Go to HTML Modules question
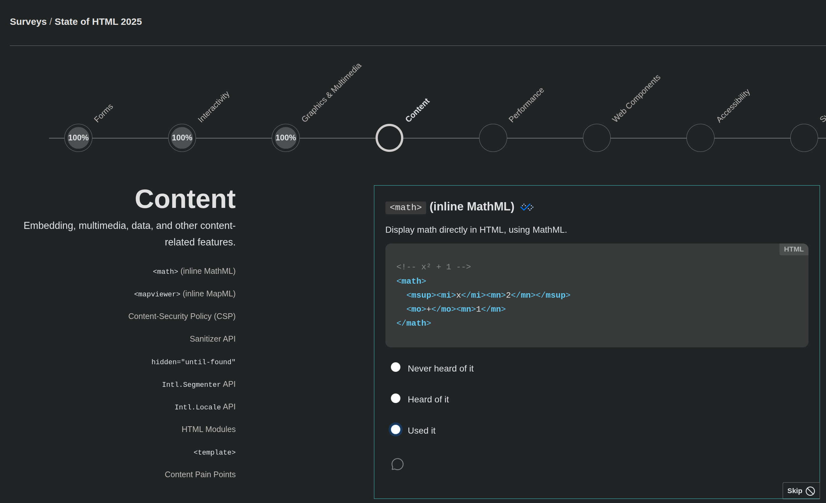This screenshot has height=503, width=826. [209, 429]
